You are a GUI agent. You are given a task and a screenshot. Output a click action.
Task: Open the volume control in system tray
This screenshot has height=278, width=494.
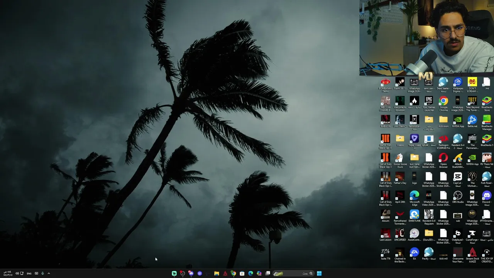[17, 273]
